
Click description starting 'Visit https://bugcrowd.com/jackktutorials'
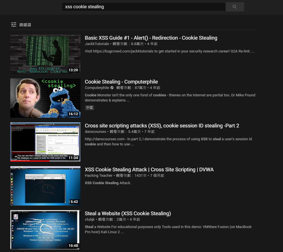[x=169, y=51]
